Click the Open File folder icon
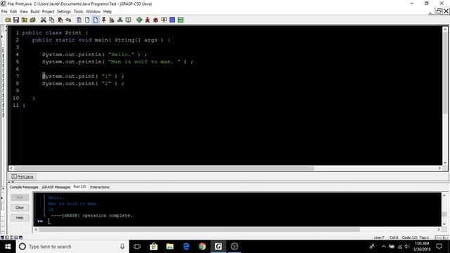Screen dimensions: 450x253 8,20
